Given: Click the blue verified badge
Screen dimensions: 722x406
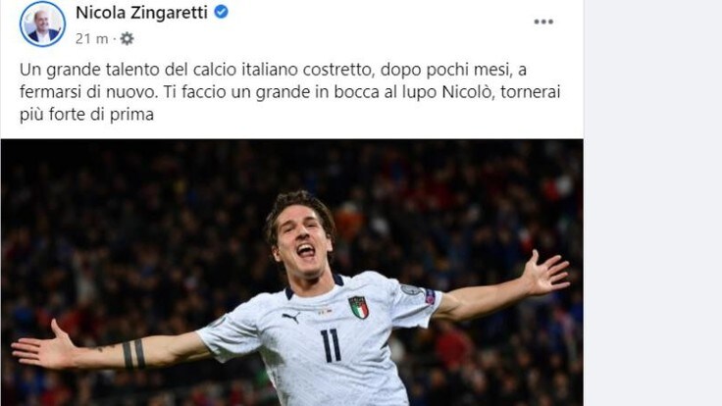Looking at the screenshot, I should [221, 12].
